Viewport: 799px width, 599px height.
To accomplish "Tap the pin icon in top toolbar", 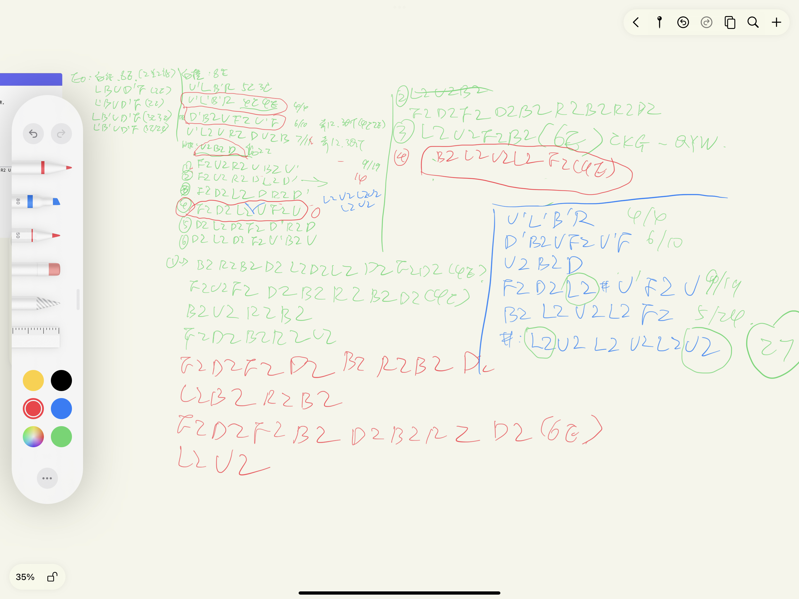I will pyautogui.click(x=659, y=23).
